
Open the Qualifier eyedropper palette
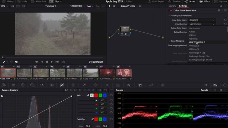tap(84, 85)
